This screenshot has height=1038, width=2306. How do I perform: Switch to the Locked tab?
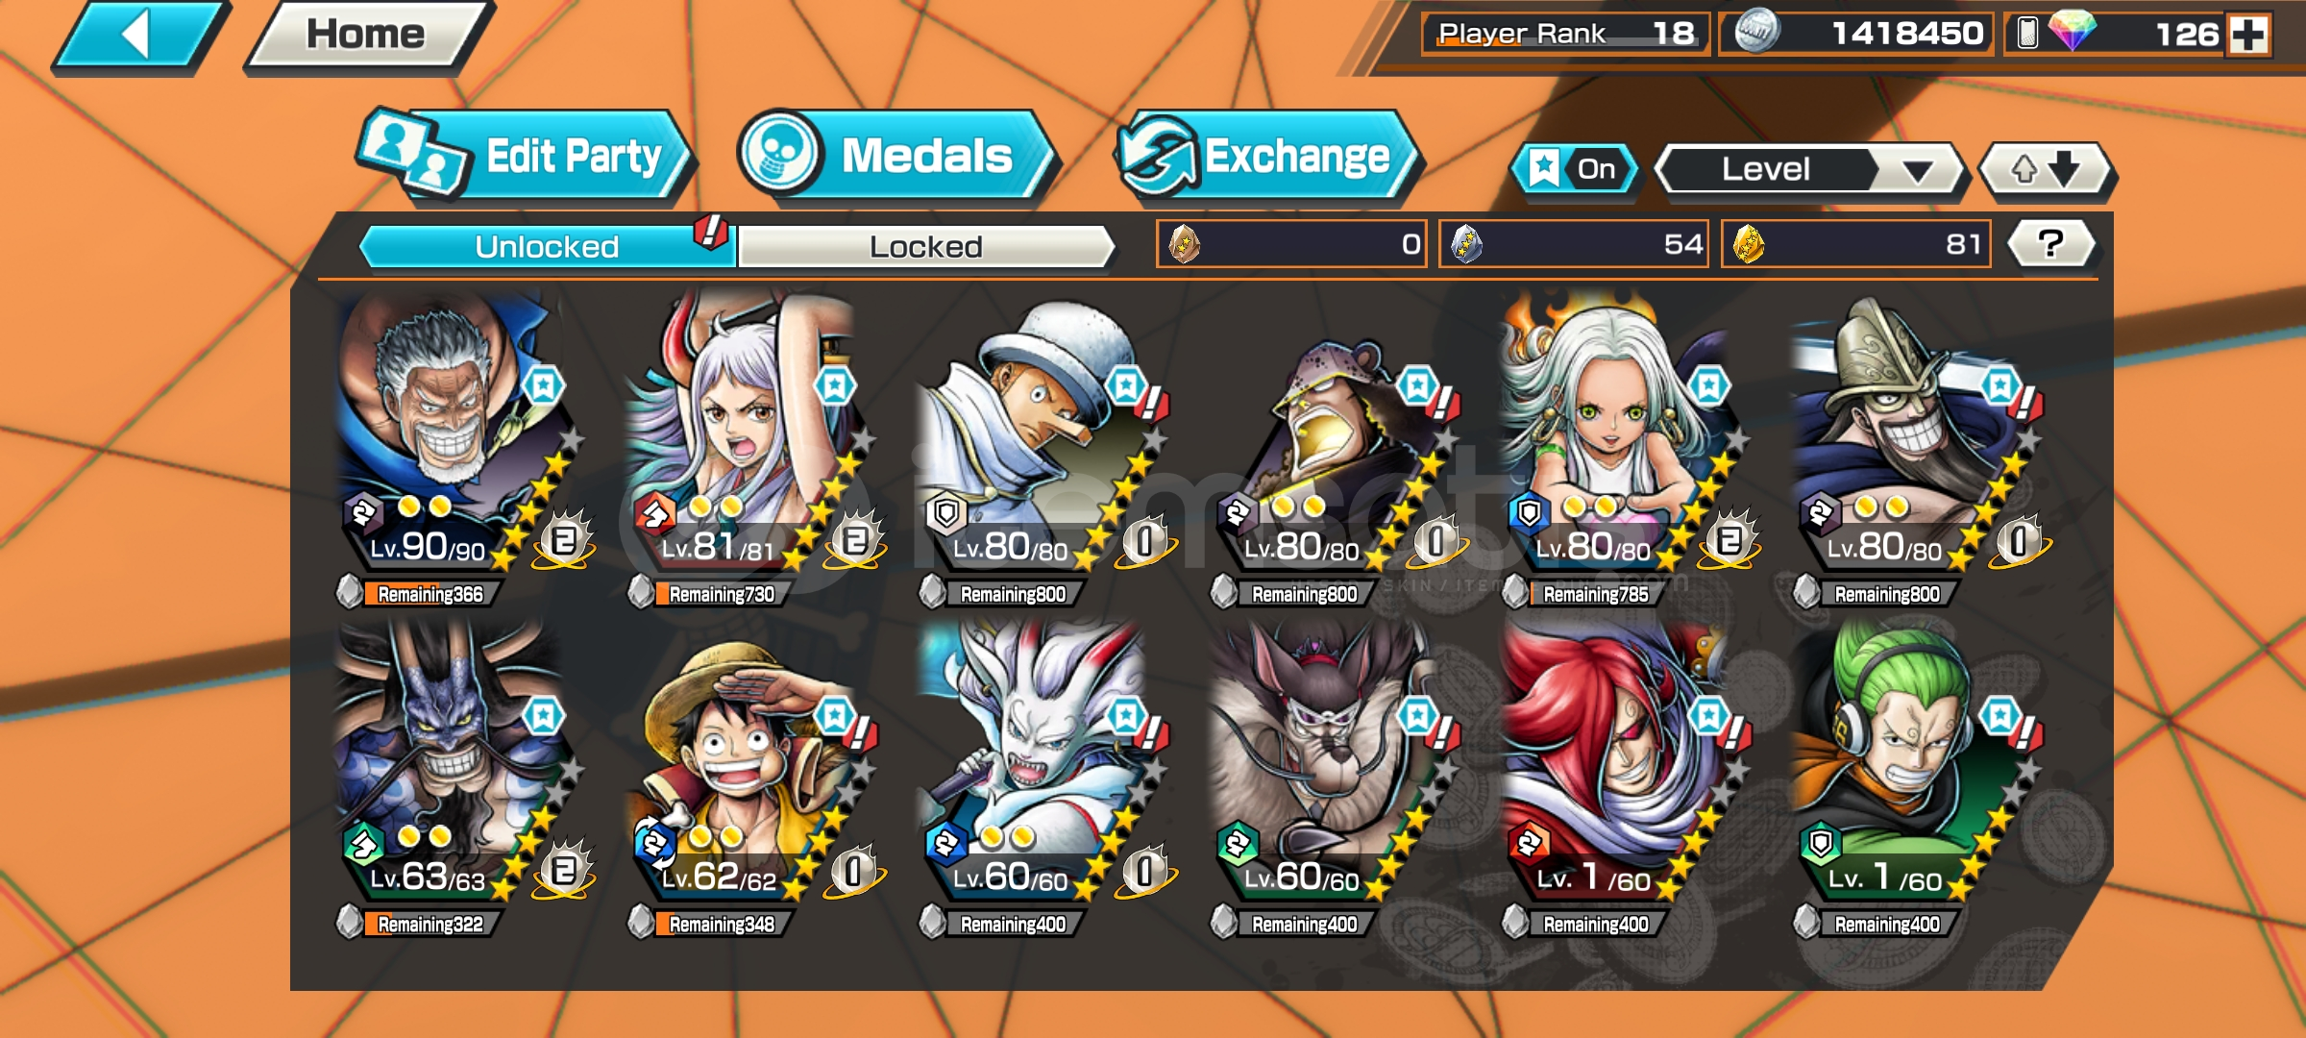925,247
